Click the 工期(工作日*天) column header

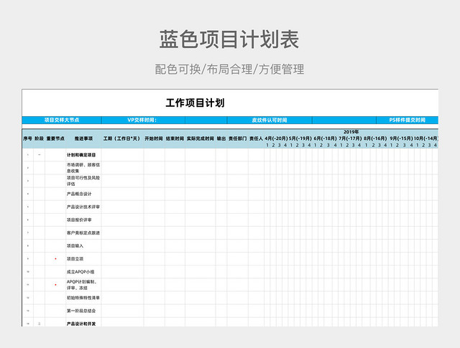pyautogui.click(x=122, y=138)
